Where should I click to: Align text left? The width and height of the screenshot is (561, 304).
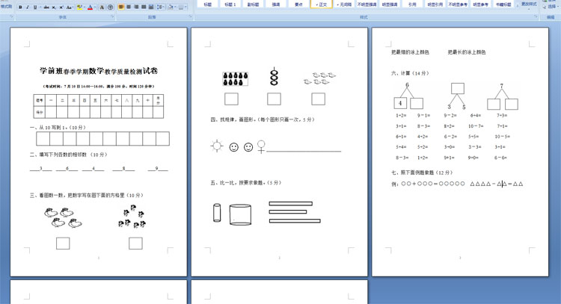121,7
